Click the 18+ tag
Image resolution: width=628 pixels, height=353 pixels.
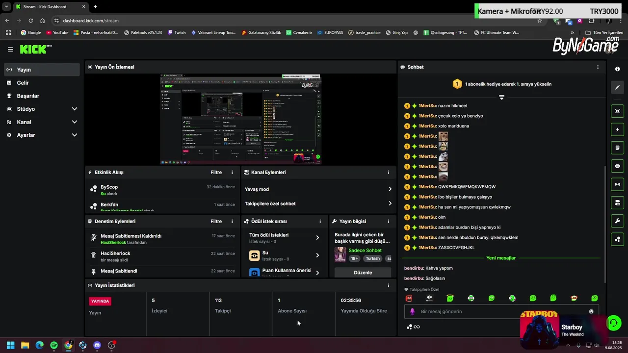click(x=355, y=258)
